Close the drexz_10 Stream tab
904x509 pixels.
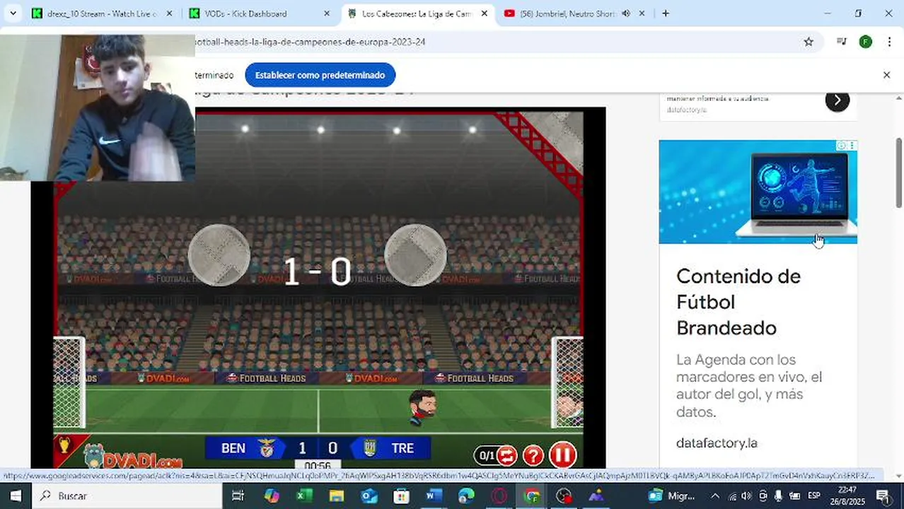(169, 13)
